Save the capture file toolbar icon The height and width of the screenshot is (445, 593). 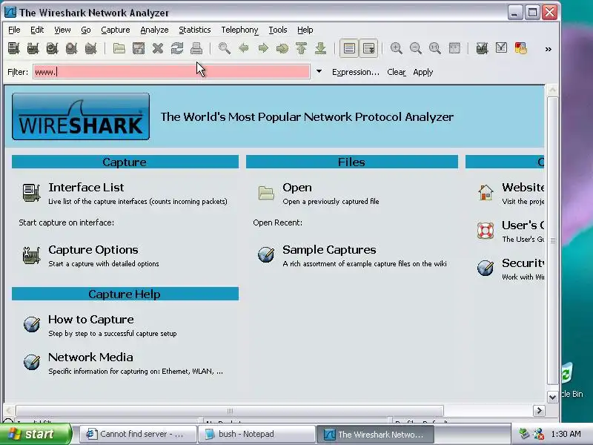(139, 48)
